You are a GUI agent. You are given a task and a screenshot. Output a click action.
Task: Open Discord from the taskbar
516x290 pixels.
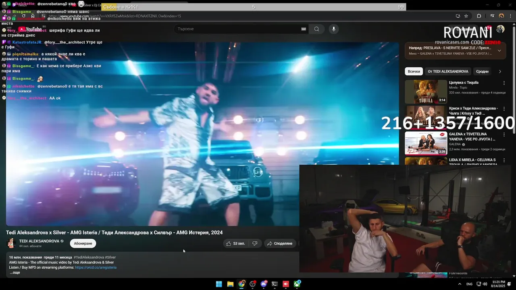coord(264,284)
